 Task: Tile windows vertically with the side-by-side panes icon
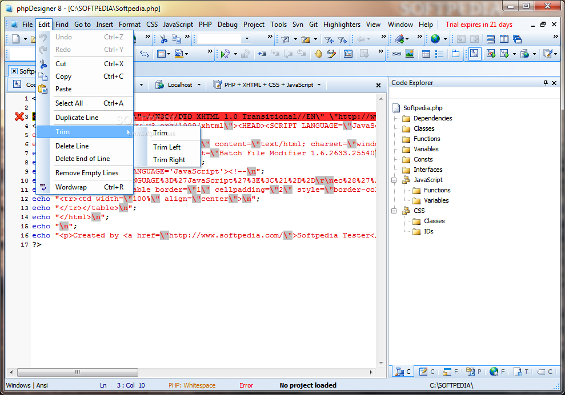[x=504, y=39]
